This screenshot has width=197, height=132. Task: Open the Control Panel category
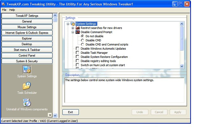coord(27,56)
